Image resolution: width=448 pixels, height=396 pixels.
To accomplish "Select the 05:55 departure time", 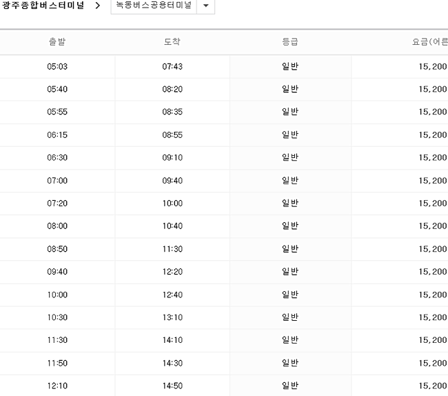I will (x=57, y=112).
